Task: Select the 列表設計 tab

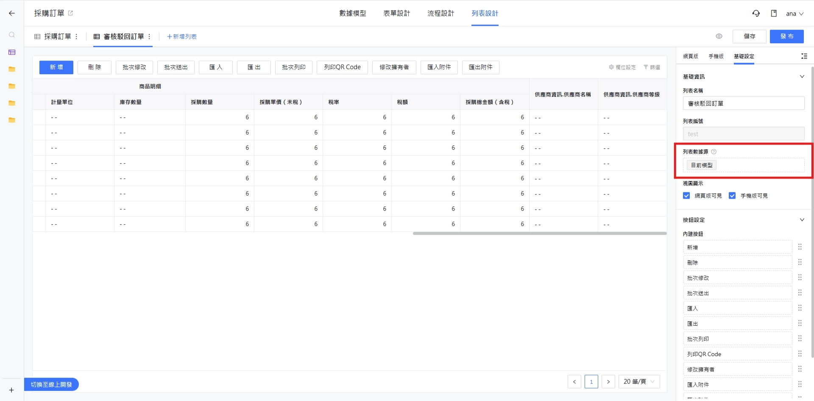Action: pyautogui.click(x=485, y=13)
